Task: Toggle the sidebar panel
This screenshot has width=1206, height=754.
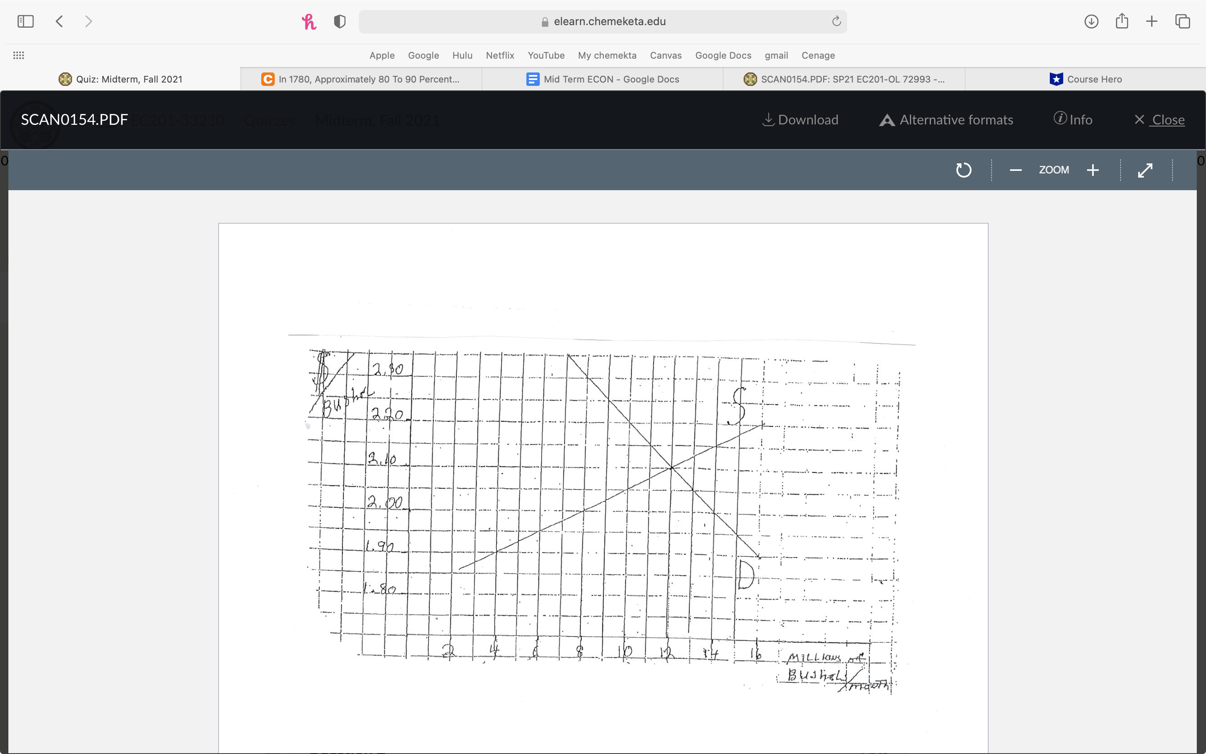Action: 26,21
